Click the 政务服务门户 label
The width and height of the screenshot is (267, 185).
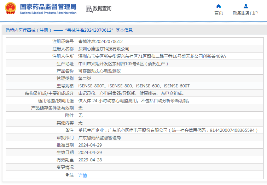pos(245,13)
